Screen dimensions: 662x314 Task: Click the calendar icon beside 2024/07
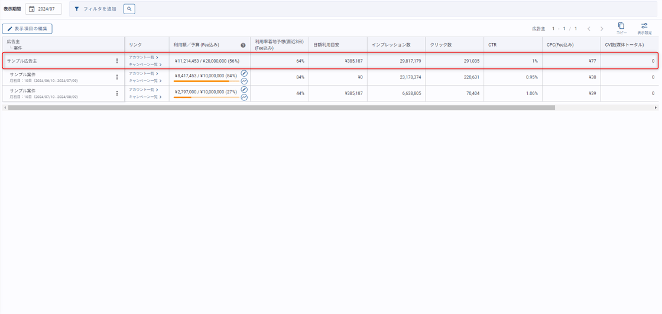point(32,9)
